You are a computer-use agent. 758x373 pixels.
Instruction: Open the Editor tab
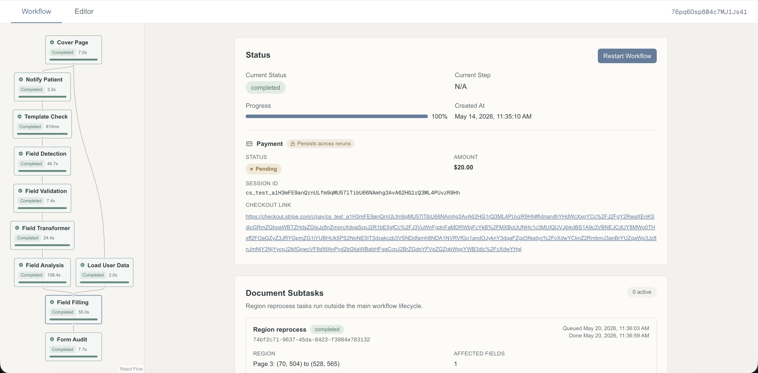click(84, 12)
